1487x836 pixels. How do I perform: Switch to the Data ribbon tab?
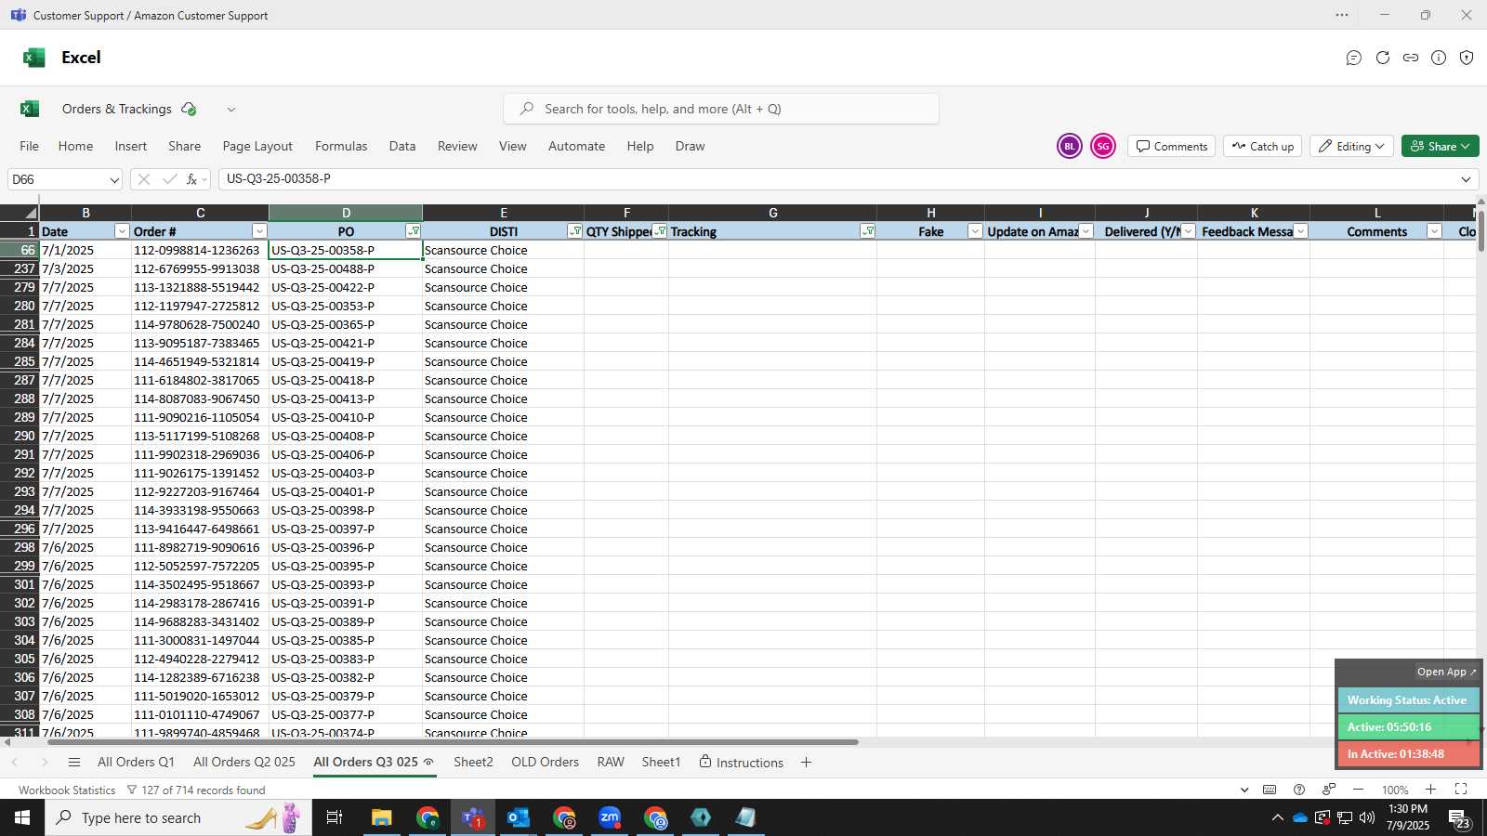tap(402, 147)
